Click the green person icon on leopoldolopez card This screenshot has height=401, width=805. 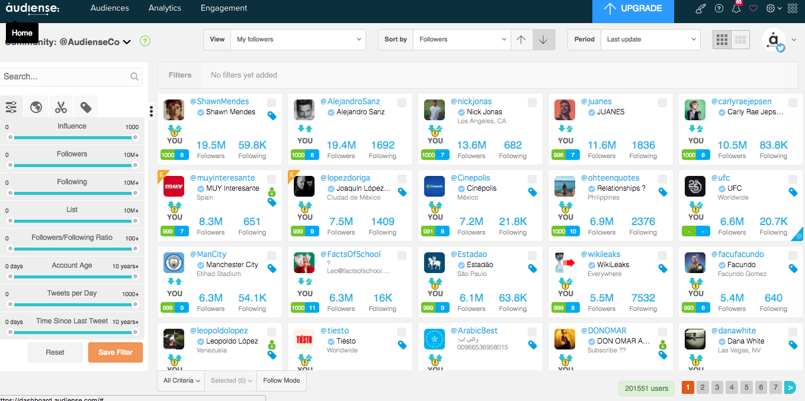click(272, 345)
